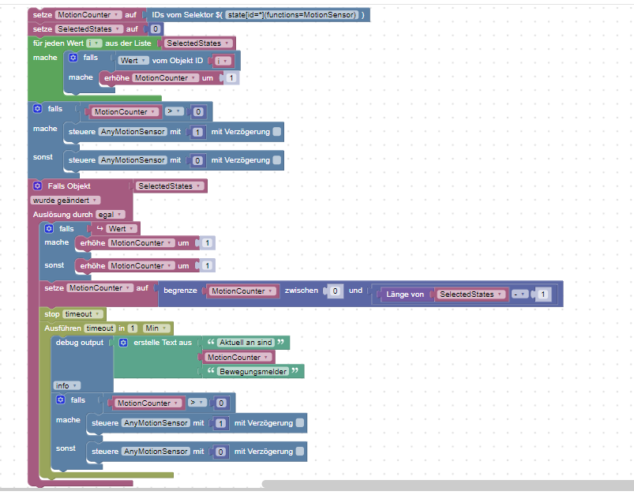Click the arrow icon beside trigger Wert
634x495 pixels.
click(x=99, y=228)
